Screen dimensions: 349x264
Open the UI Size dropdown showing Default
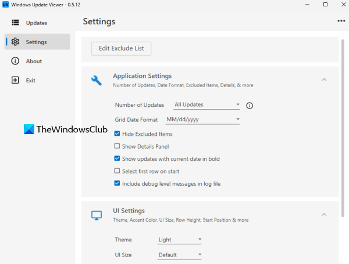[x=179, y=255]
